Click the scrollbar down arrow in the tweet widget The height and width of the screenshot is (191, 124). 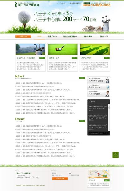click(109, 130)
